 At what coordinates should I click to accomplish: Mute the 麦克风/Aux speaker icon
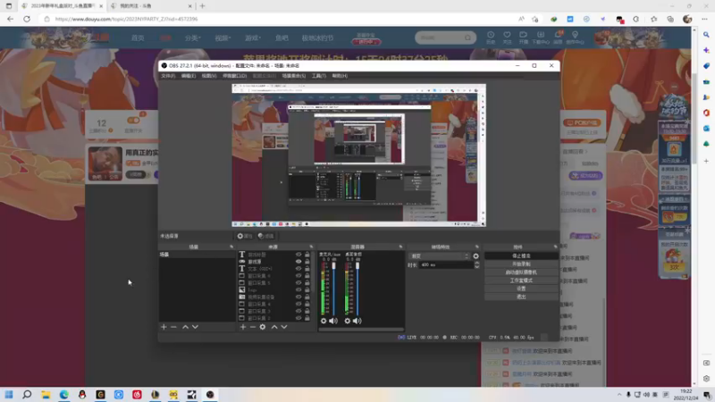click(x=333, y=321)
